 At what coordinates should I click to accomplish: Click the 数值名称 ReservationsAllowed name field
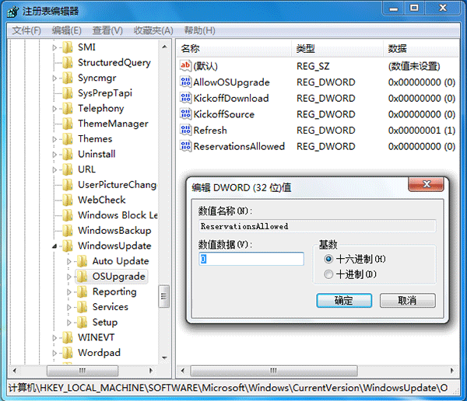point(318,226)
